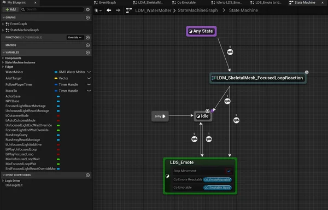Click the clock badge on FocusedLoopReaction node
Screen dimensions: 328x210
pyautogui.click(x=307, y=72)
